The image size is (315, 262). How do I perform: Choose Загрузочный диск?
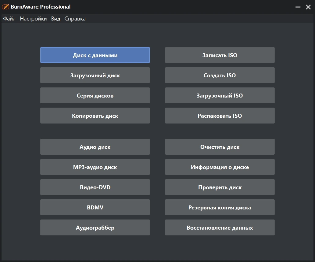click(95, 75)
